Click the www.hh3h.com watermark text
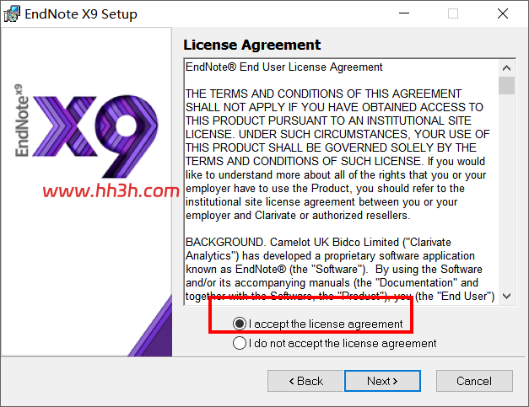The height and width of the screenshot is (407, 529). click(x=111, y=190)
